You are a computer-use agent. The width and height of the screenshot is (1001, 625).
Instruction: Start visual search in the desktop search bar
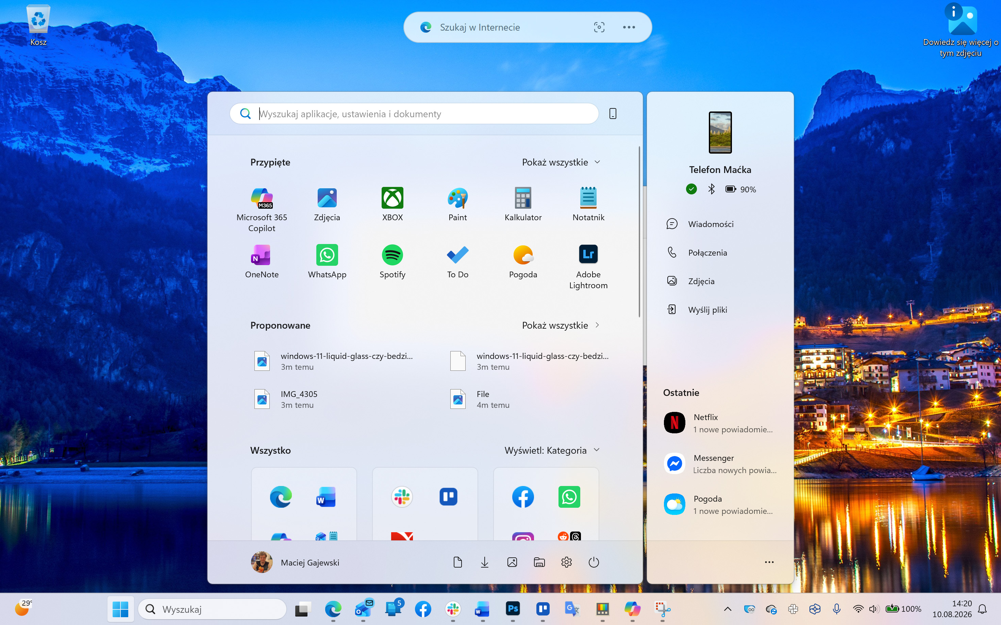pyautogui.click(x=599, y=27)
